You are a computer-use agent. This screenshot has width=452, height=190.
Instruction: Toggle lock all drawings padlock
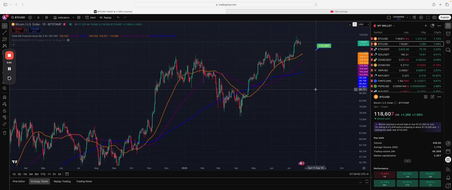point(5,111)
